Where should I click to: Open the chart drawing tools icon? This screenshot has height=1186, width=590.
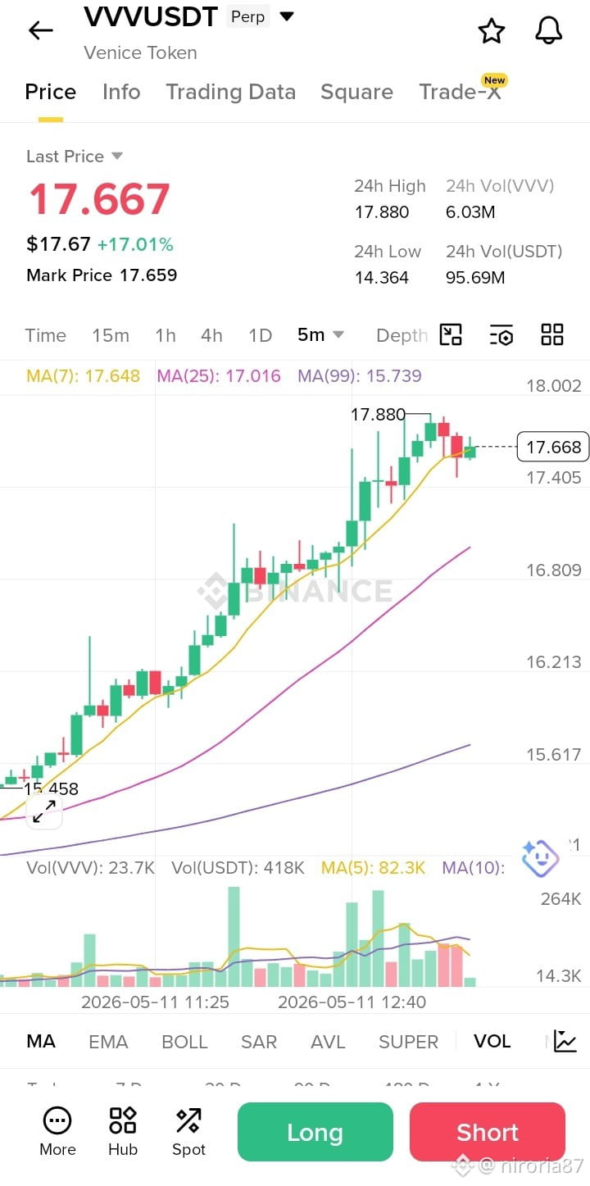coord(451,334)
